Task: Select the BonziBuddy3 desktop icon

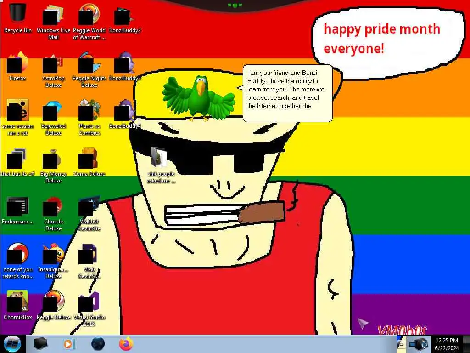Action: 125,66
